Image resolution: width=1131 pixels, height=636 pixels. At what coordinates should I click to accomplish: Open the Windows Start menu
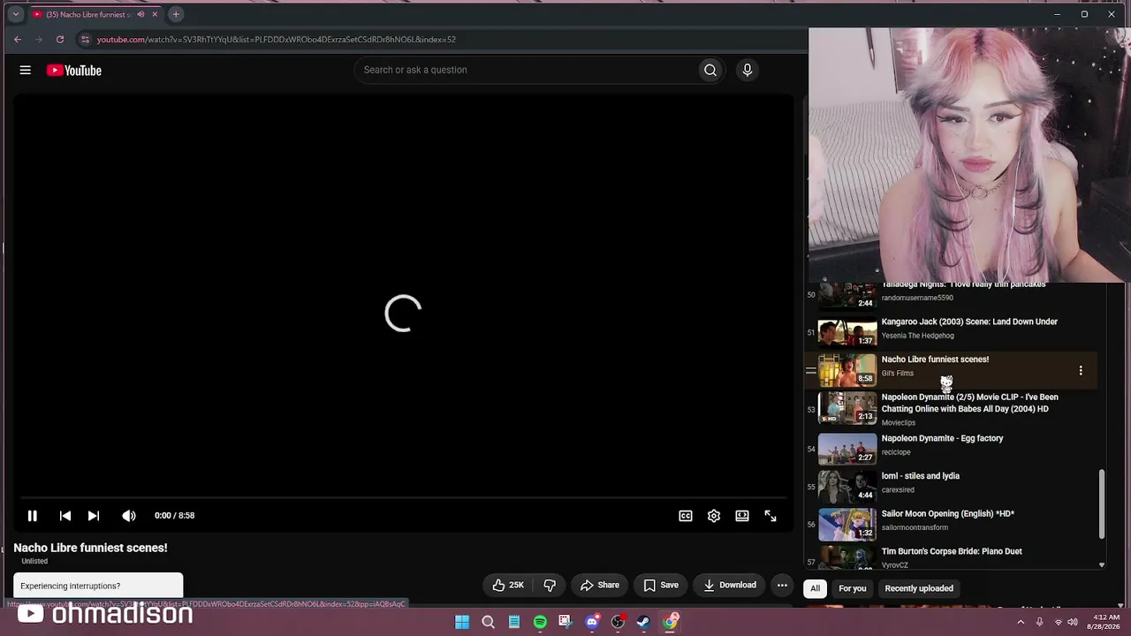coord(462,622)
